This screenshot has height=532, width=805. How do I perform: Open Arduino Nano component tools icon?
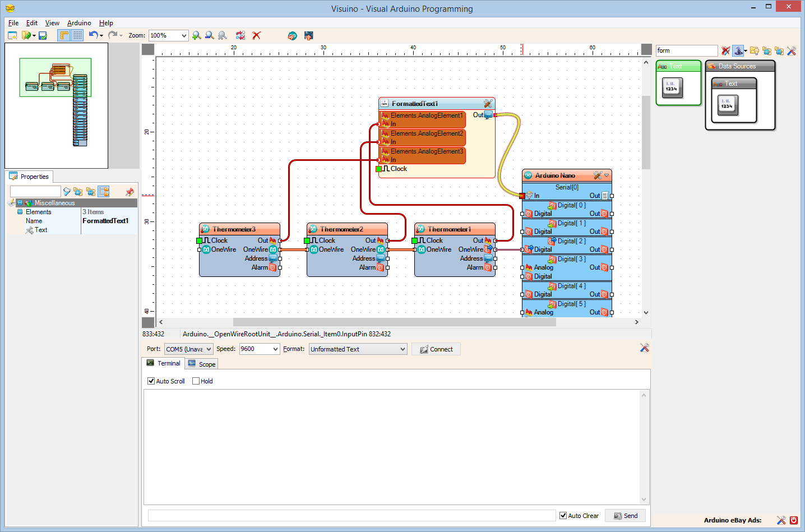tap(598, 175)
